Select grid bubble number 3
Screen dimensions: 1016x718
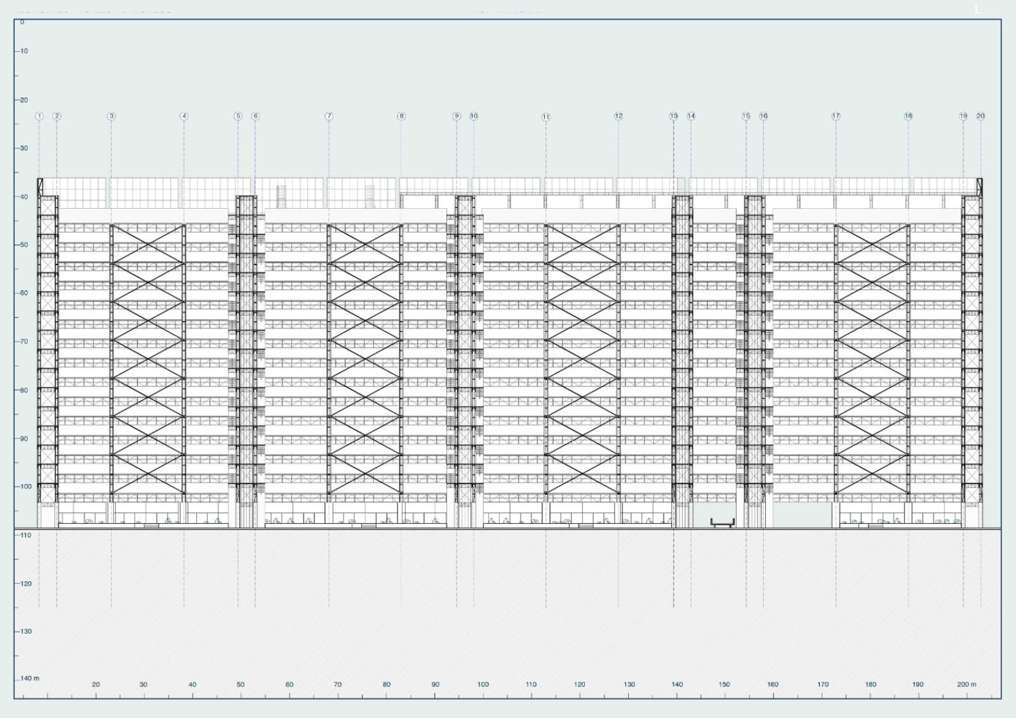coord(111,116)
